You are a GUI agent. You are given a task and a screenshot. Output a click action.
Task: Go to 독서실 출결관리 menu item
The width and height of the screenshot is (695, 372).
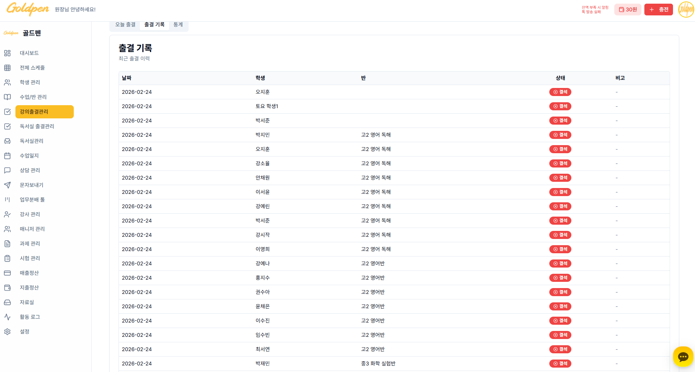pyautogui.click(x=37, y=126)
